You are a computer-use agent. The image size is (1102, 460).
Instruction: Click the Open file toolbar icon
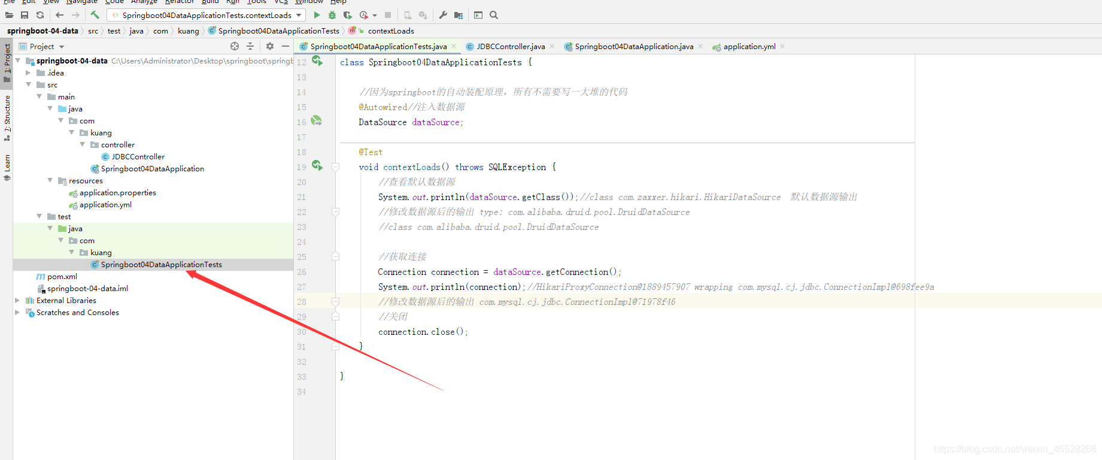(9, 15)
